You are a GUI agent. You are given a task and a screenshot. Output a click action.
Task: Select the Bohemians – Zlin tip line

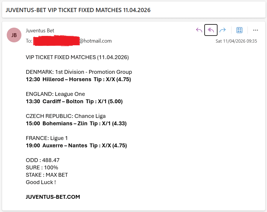[x=76, y=123]
